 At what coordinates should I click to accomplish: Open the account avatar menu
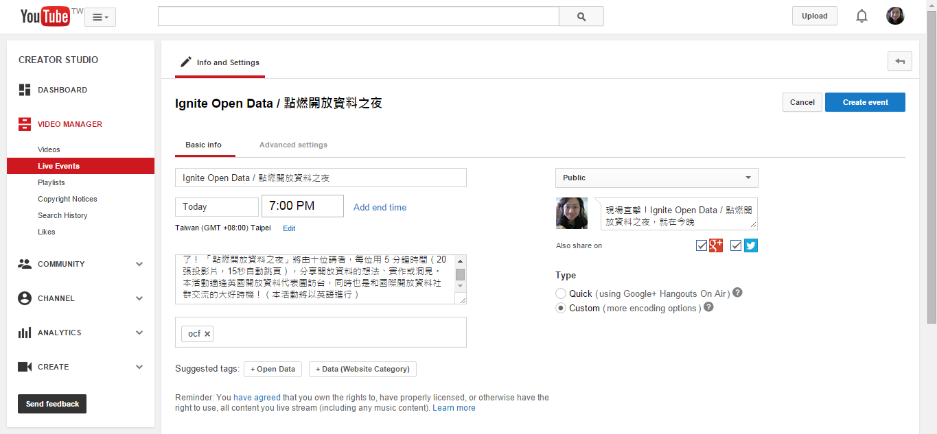coord(895,16)
